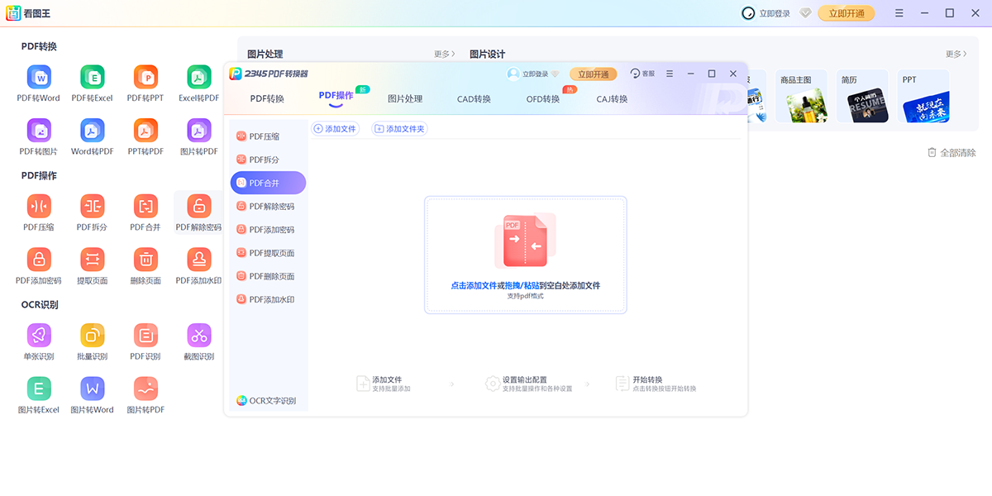Click the 添加文件夹 add folder button
This screenshot has height=496, width=992.
(399, 129)
